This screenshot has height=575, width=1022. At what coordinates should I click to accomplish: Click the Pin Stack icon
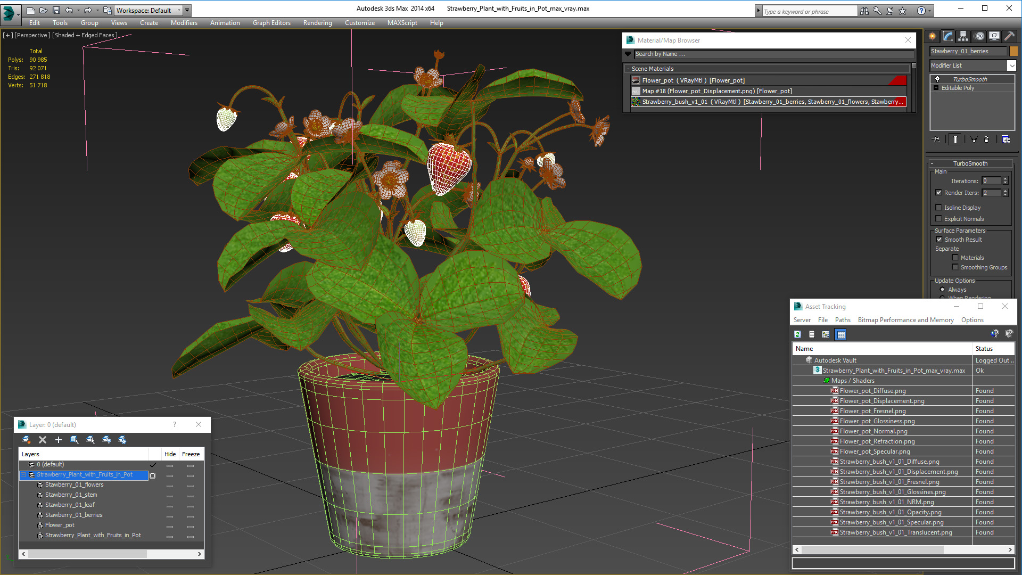tap(937, 139)
